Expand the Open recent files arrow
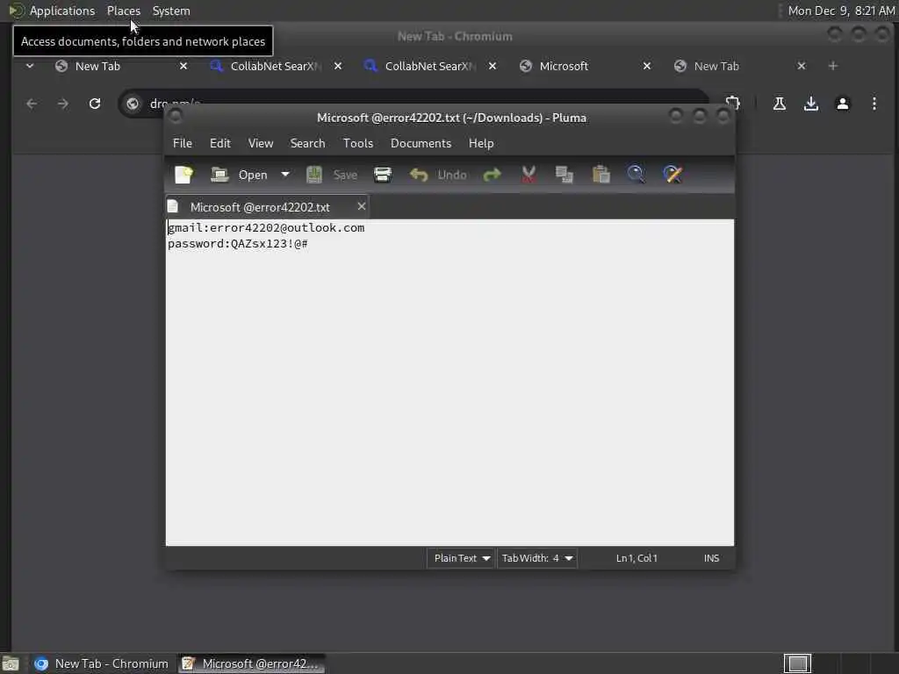899x674 pixels. (x=285, y=175)
